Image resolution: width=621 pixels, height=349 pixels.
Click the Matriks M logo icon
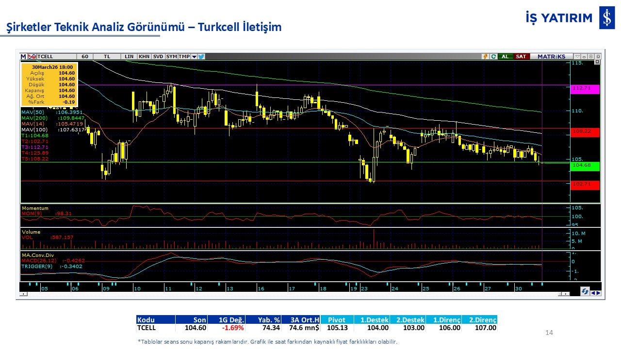pos(23,57)
